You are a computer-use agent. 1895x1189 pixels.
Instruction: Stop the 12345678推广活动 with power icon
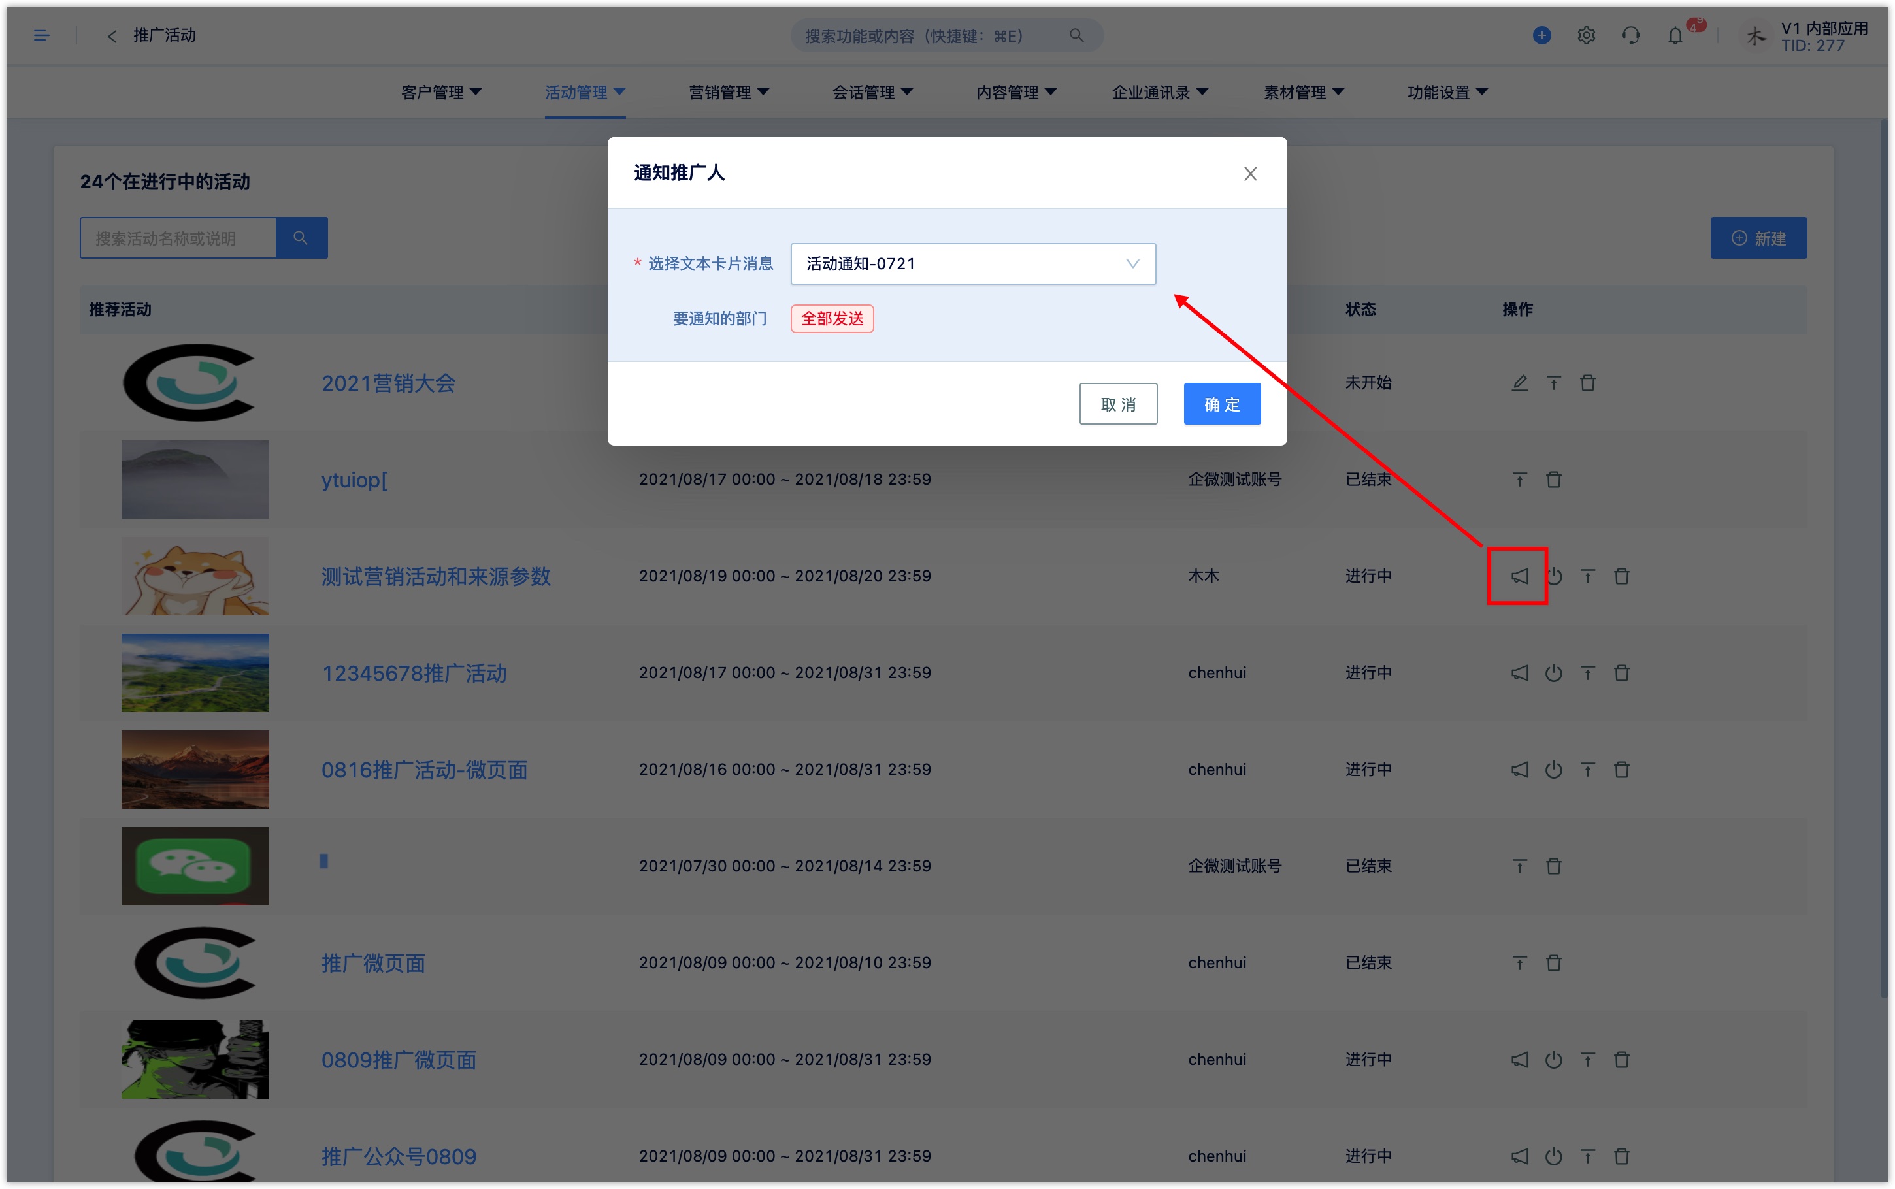click(1554, 673)
